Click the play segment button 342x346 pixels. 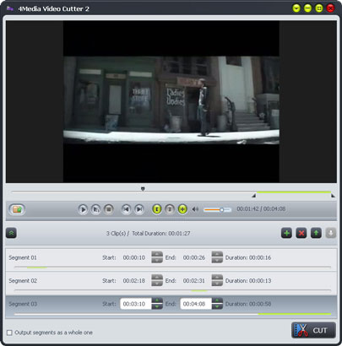(x=95, y=209)
